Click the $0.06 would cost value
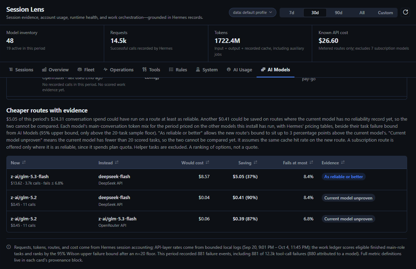Viewport: 416px width, 269px height. [x=204, y=219]
